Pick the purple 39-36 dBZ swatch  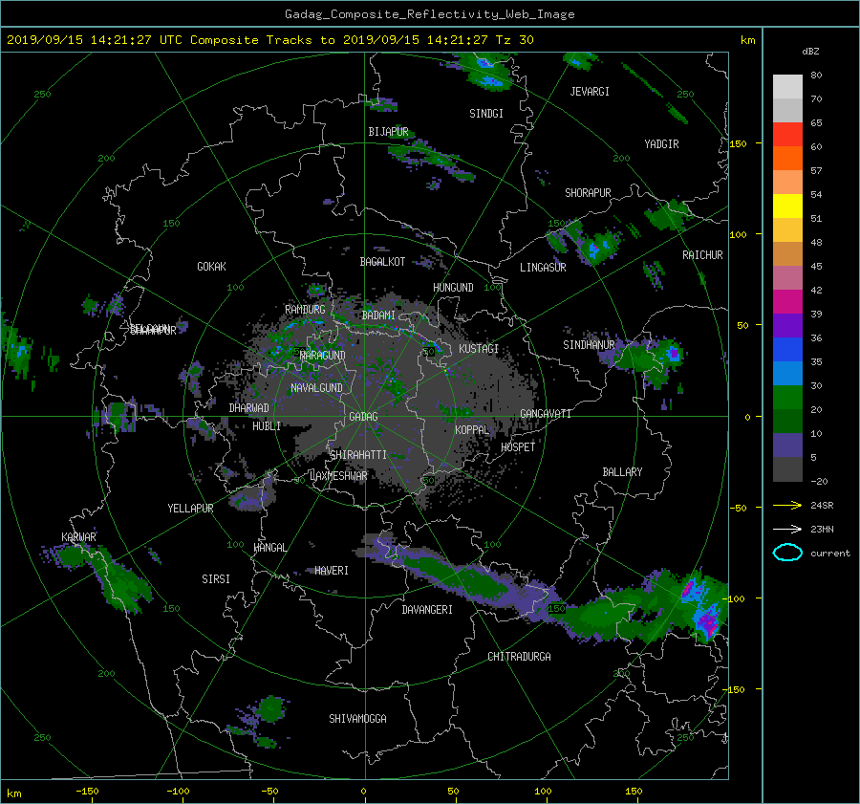point(787,325)
